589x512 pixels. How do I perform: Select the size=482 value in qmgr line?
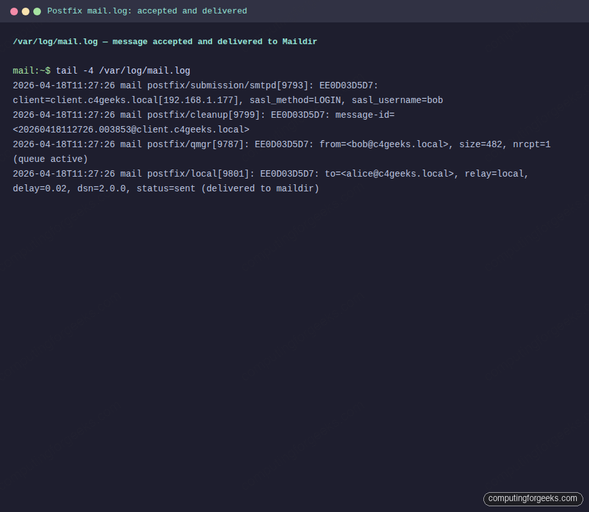483,144
